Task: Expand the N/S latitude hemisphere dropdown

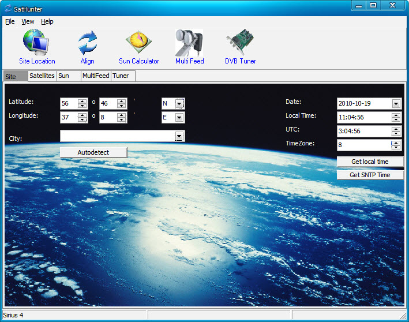Action: [x=179, y=104]
